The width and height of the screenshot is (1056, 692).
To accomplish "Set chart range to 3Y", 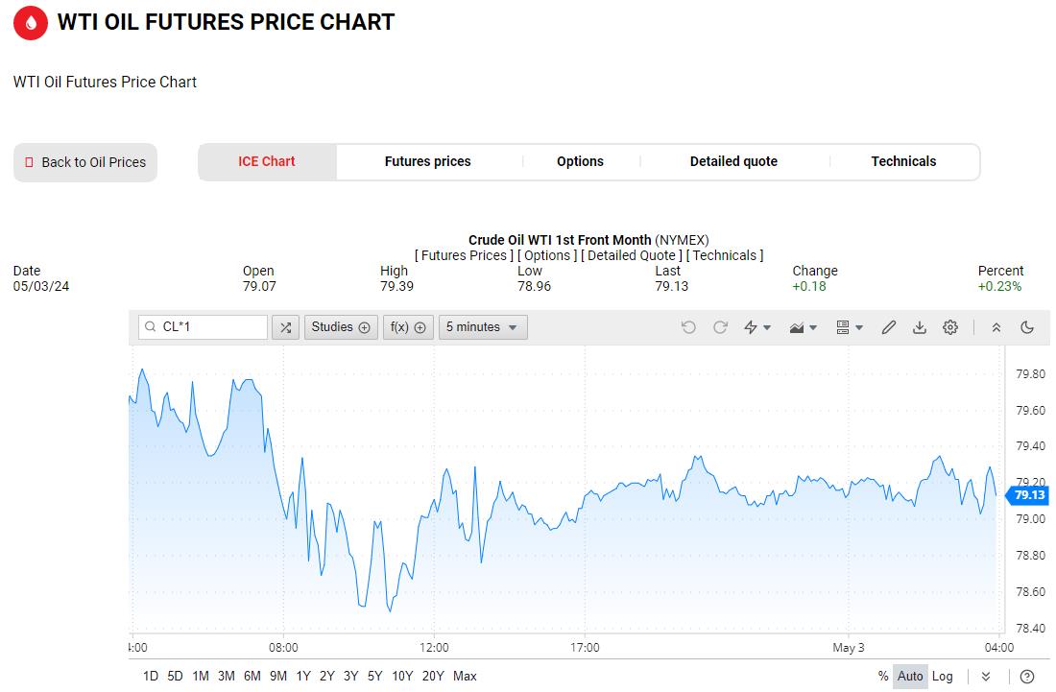I will (x=350, y=676).
